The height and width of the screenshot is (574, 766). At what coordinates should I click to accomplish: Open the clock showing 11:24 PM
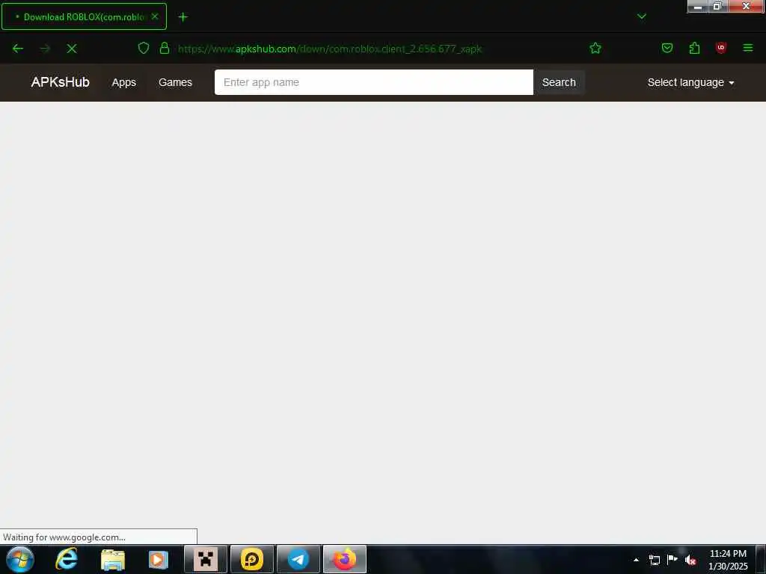click(728, 560)
